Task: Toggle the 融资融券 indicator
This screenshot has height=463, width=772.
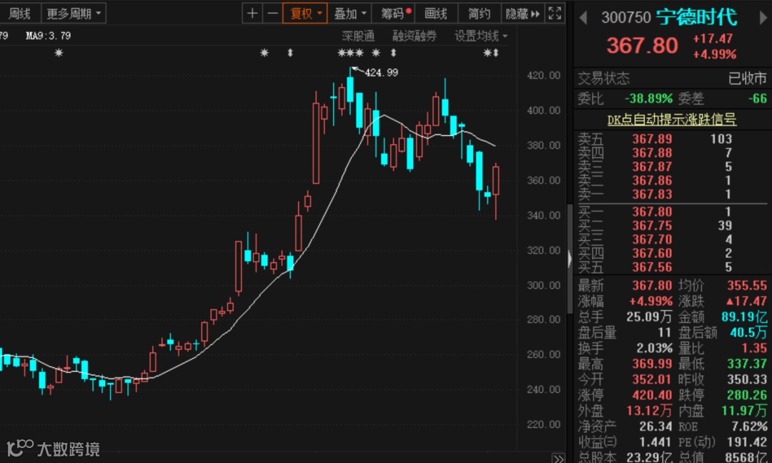Action: tap(415, 36)
